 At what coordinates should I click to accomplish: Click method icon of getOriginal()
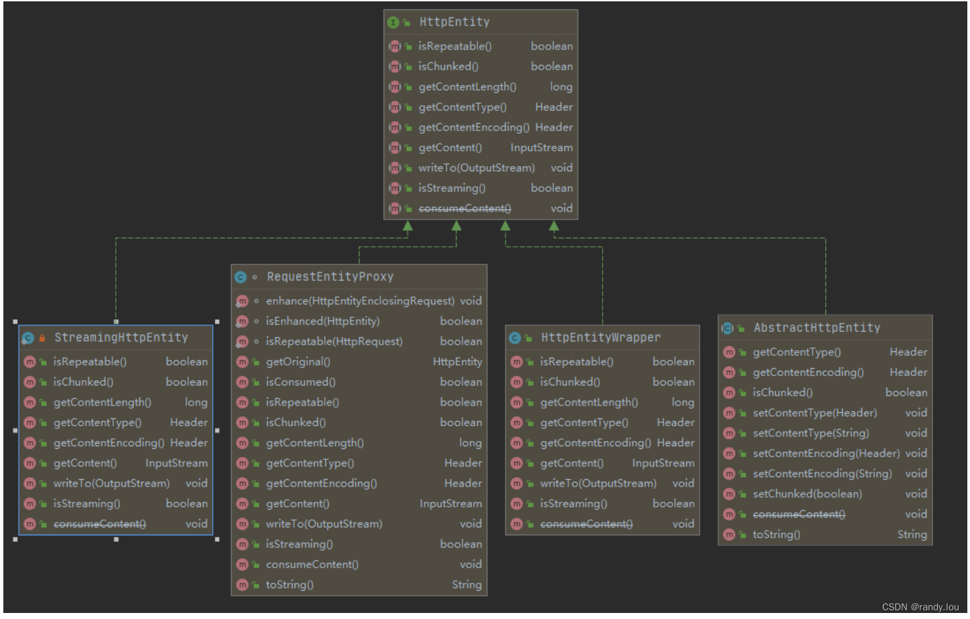[x=242, y=362]
